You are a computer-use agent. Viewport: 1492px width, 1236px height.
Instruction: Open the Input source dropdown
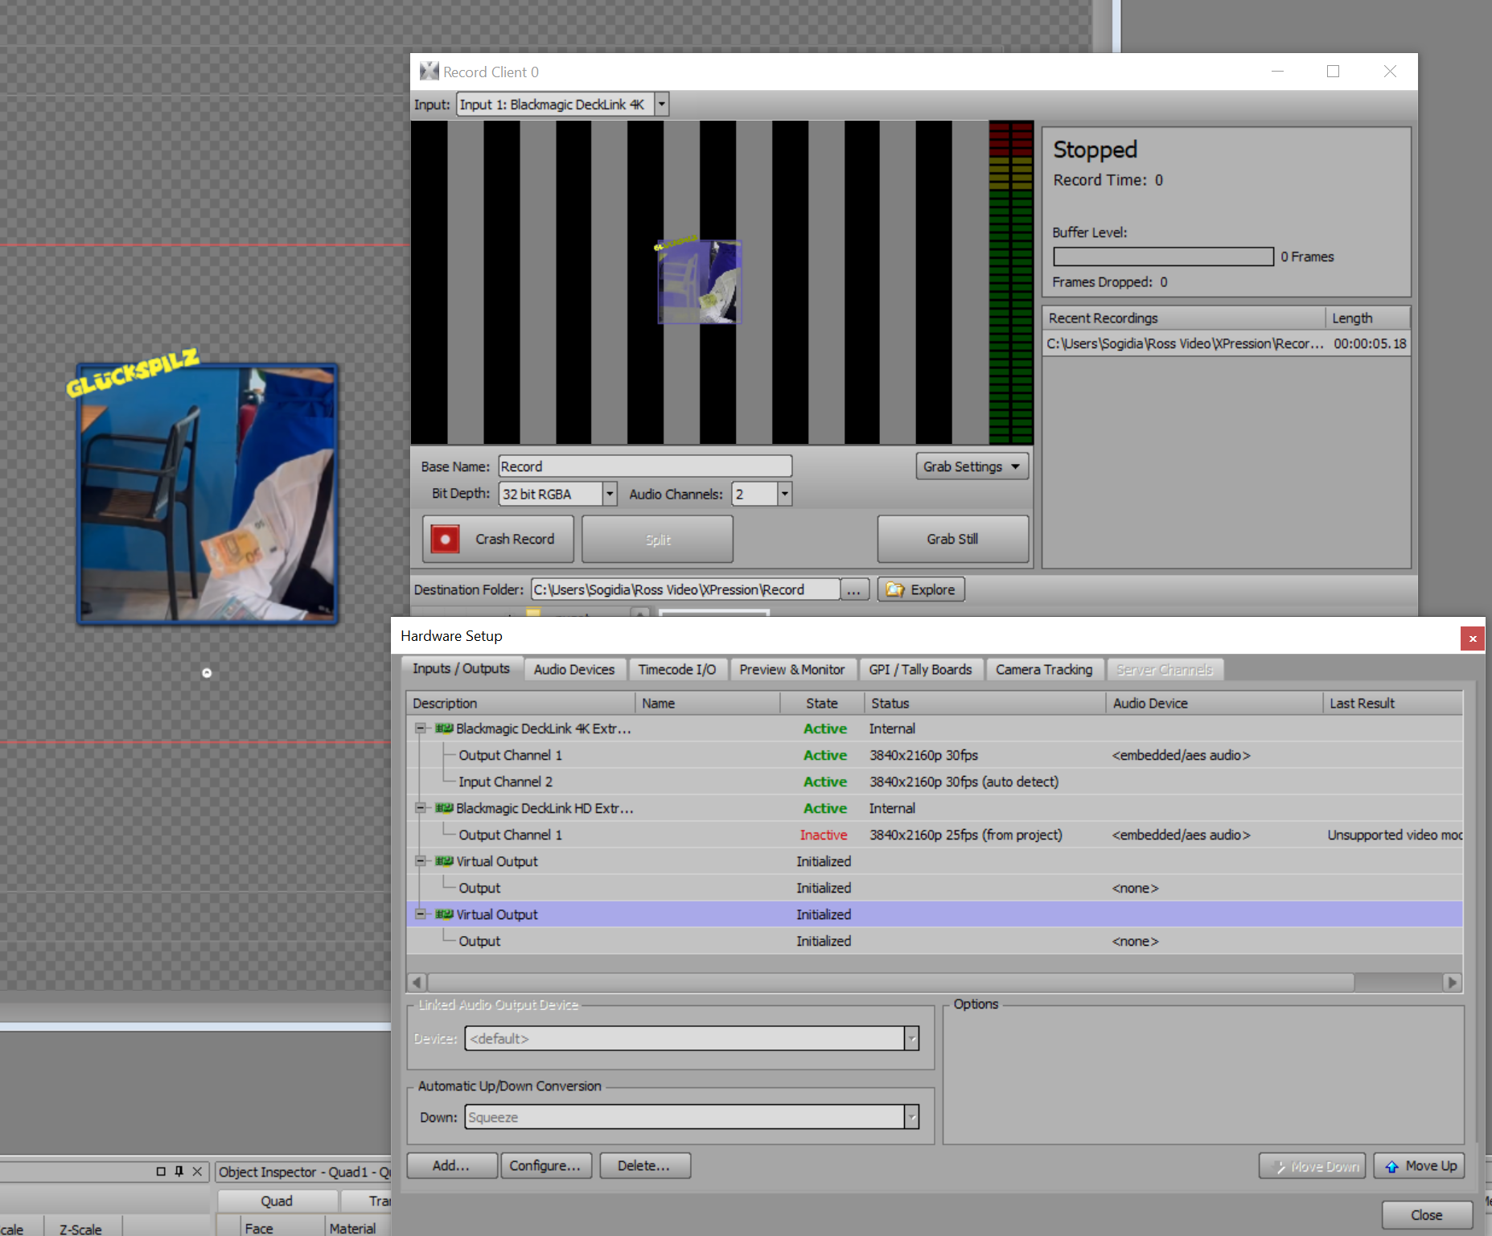coord(661,105)
